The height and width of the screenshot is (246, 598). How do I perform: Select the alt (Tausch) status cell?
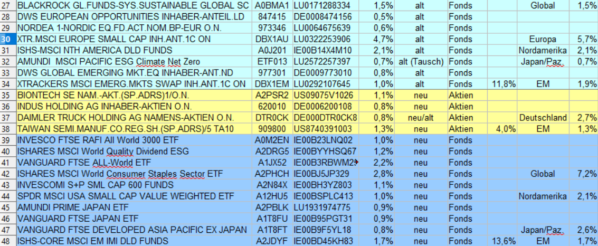tap(420, 62)
